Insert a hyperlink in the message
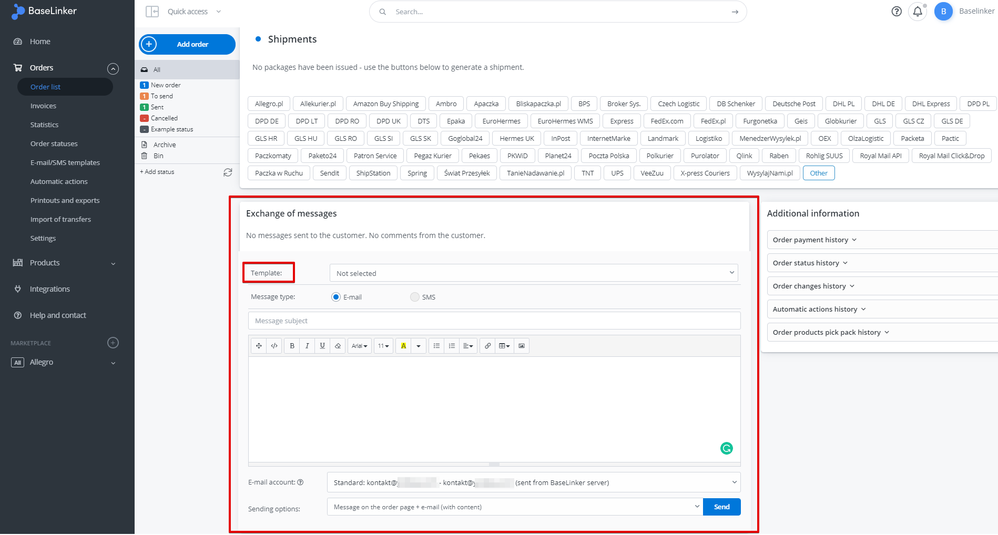The width and height of the screenshot is (998, 535). [488, 346]
